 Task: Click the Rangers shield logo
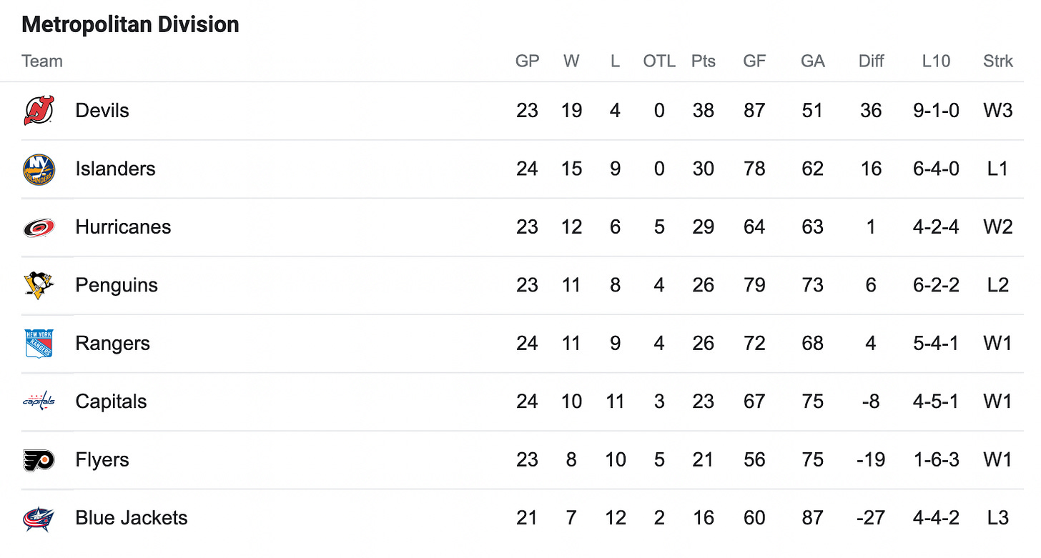point(39,344)
